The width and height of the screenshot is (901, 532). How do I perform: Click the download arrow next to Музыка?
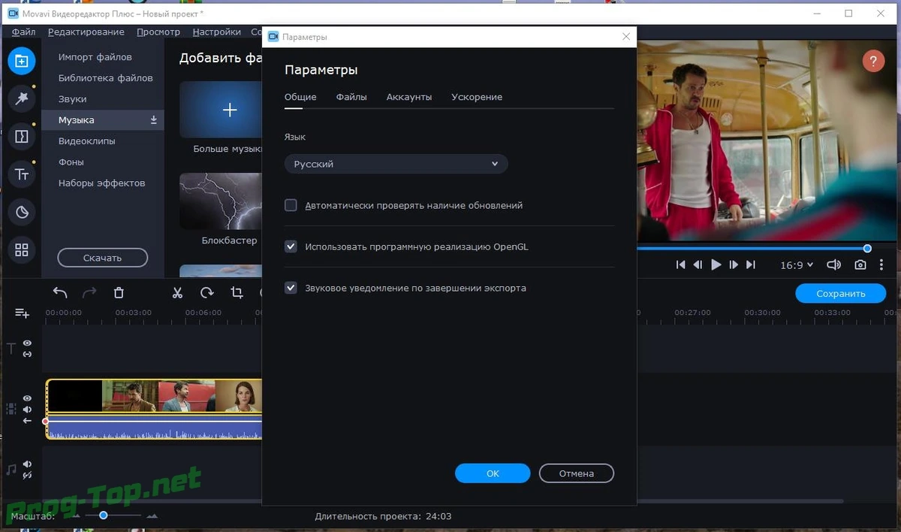[x=153, y=120]
